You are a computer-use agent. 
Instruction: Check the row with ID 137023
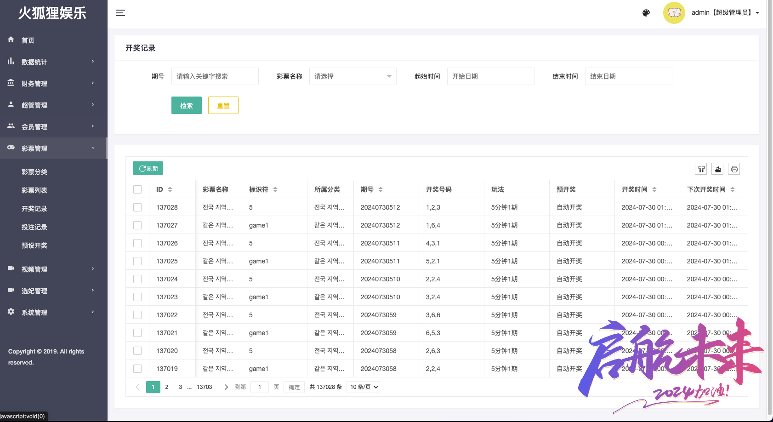[x=137, y=297]
